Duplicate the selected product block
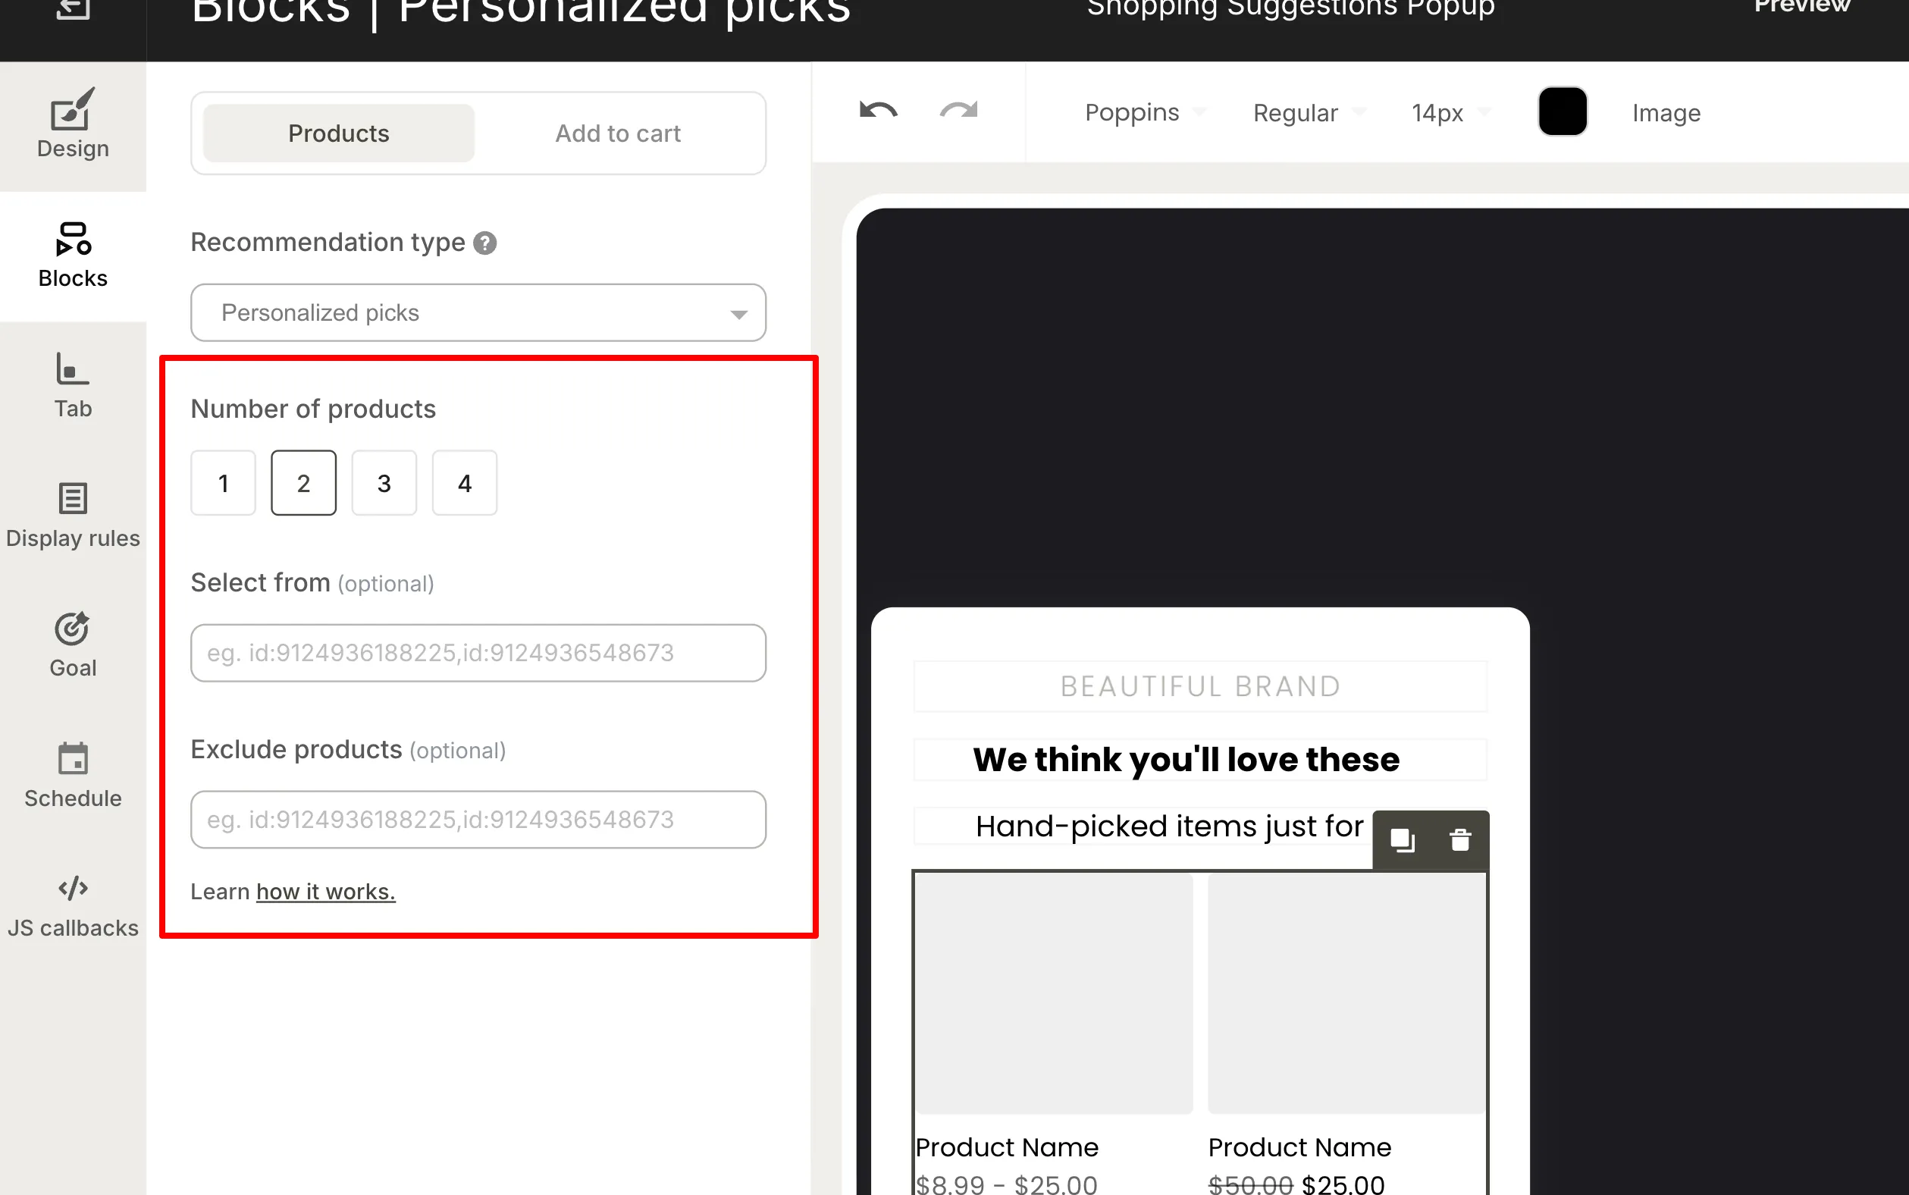This screenshot has height=1195, width=1909. (x=1402, y=839)
